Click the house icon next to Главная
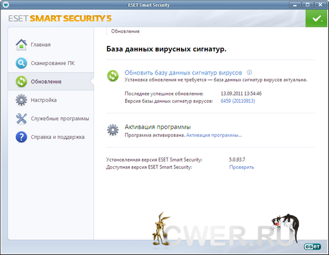Viewport: 329px width, 255px height. pos(21,45)
